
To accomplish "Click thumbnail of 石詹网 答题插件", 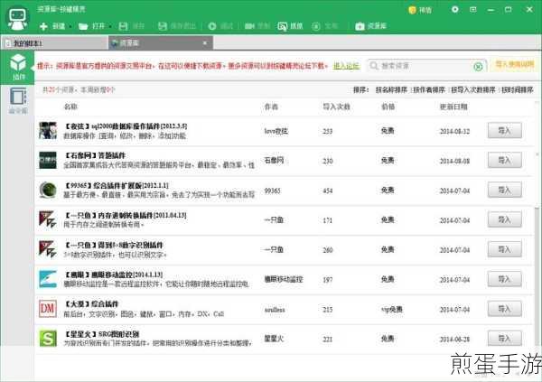I will [48, 161].
